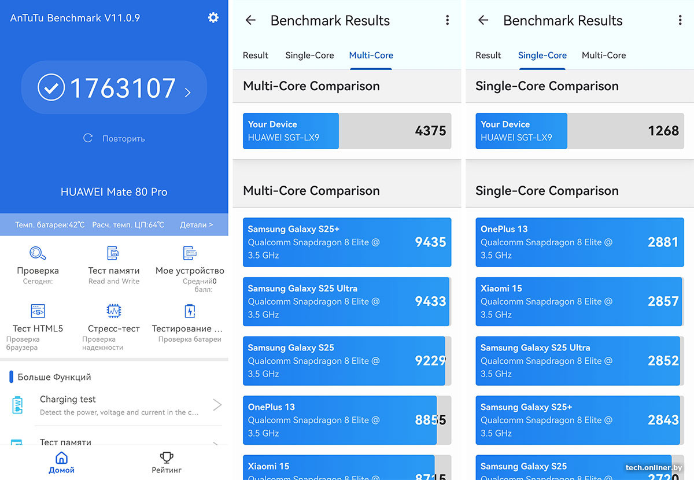
Task: Select the Charging test row title
Action: [68, 399]
